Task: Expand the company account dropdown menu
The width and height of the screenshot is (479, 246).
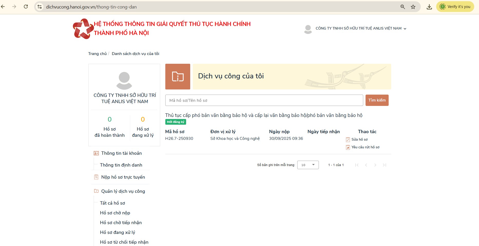Action: pyautogui.click(x=405, y=29)
